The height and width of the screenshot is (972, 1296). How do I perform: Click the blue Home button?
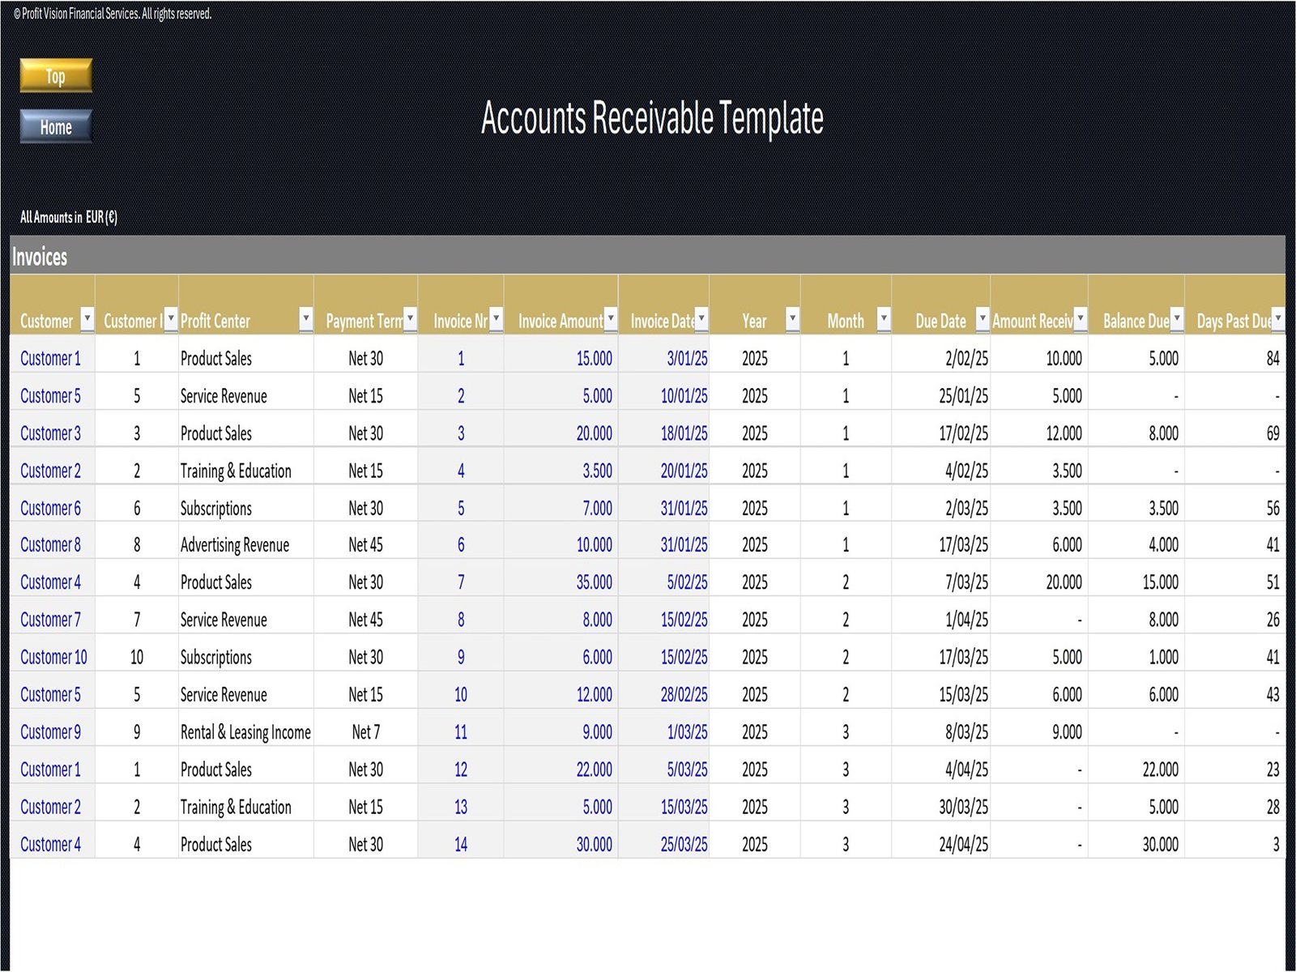tap(55, 127)
